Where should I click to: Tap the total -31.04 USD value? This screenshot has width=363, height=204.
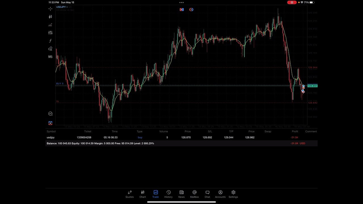coord(298,143)
